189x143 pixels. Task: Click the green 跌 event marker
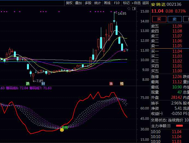[28, 84]
